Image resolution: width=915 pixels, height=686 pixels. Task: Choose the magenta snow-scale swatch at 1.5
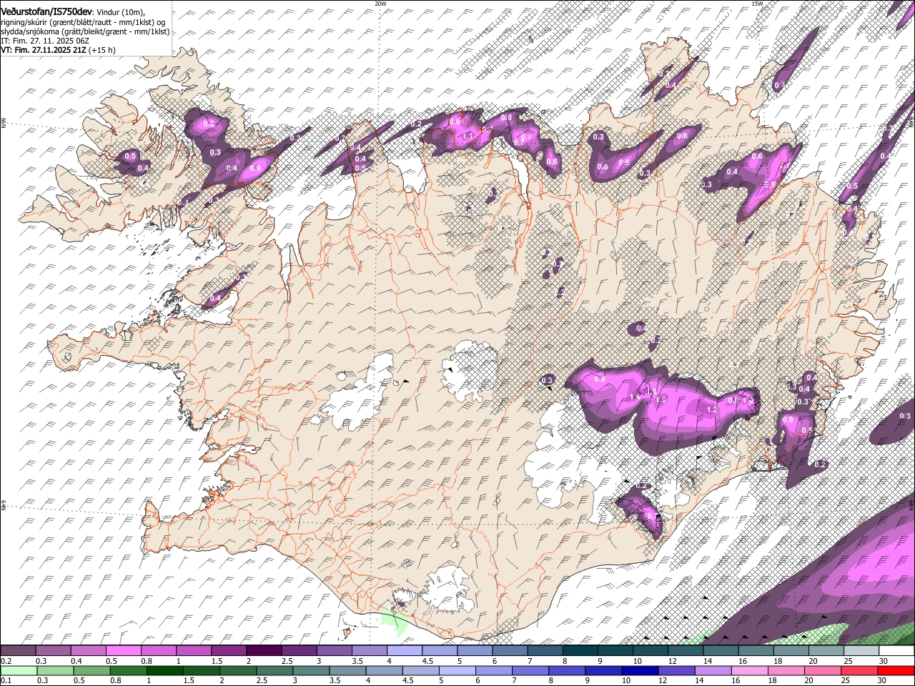pos(228,651)
